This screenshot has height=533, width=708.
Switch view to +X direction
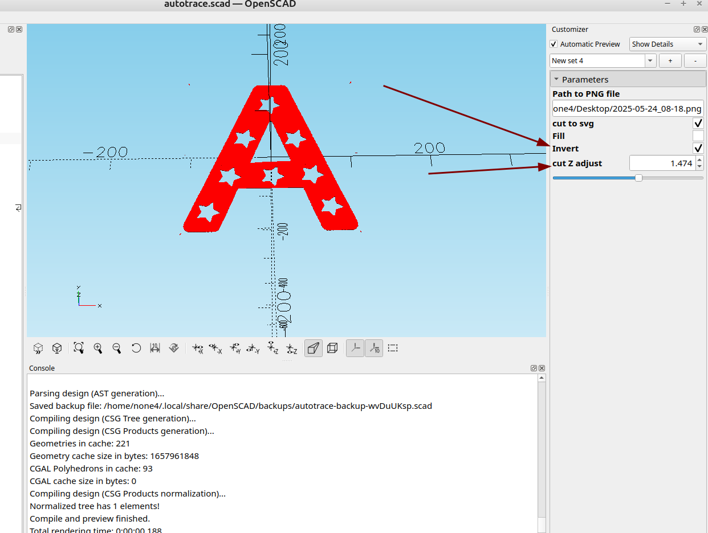(x=198, y=348)
